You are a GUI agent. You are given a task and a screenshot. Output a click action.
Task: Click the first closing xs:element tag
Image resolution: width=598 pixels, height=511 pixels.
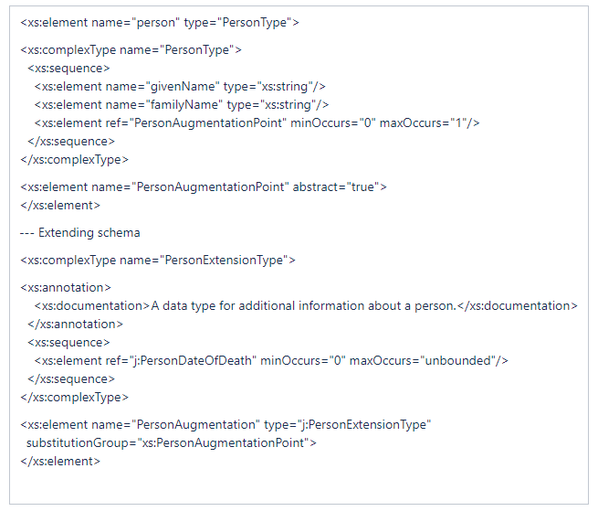point(60,206)
